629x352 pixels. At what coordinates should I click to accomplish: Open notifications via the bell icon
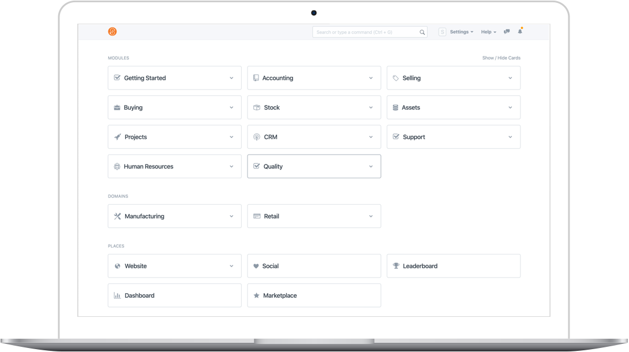tap(520, 31)
